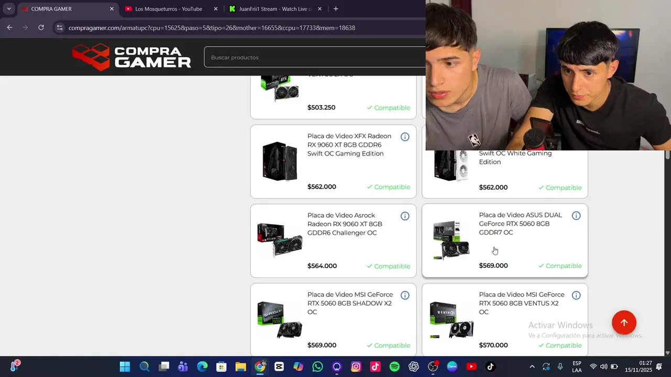671x377 pixels.
Task: Click the Buscar productos search field
Action: point(315,57)
